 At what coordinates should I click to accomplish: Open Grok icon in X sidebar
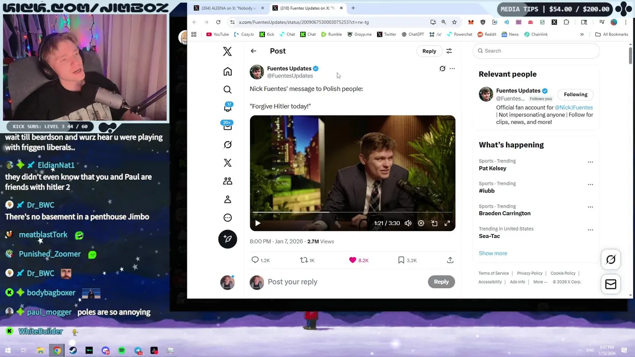(228, 145)
